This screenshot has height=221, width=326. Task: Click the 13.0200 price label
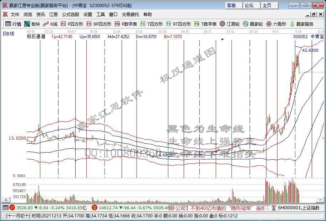[x=17, y=138]
